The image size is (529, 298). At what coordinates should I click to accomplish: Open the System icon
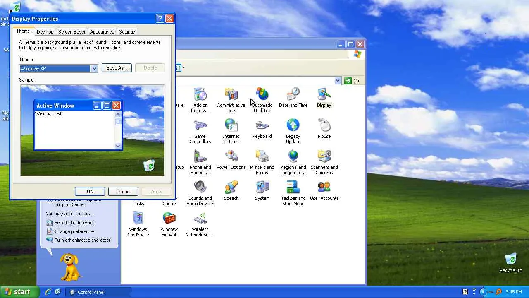(x=262, y=191)
